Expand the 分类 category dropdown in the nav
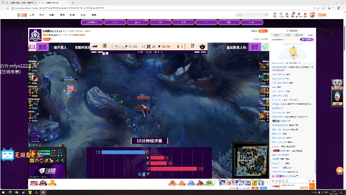Image resolution: width=346 pixels, height=195 pixels. (x=51, y=15)
